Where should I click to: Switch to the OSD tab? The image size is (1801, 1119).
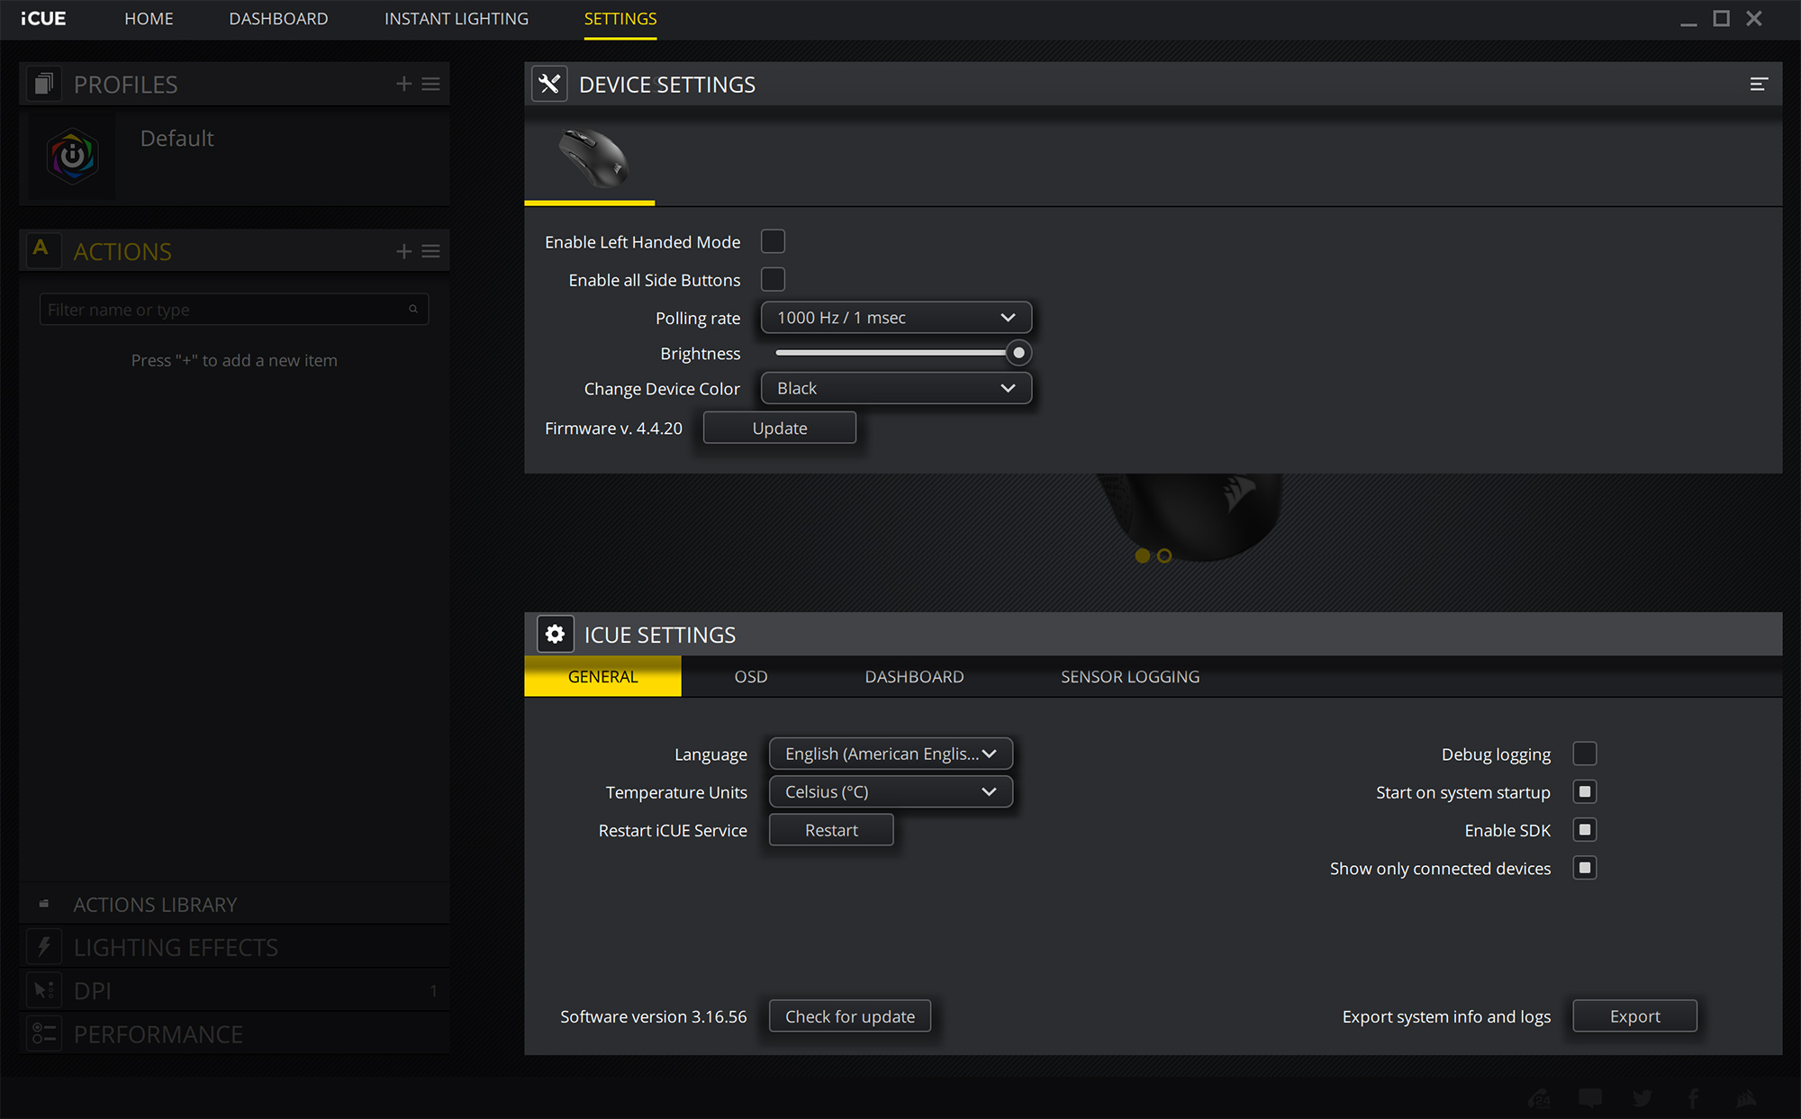click(x=750, y=676)
